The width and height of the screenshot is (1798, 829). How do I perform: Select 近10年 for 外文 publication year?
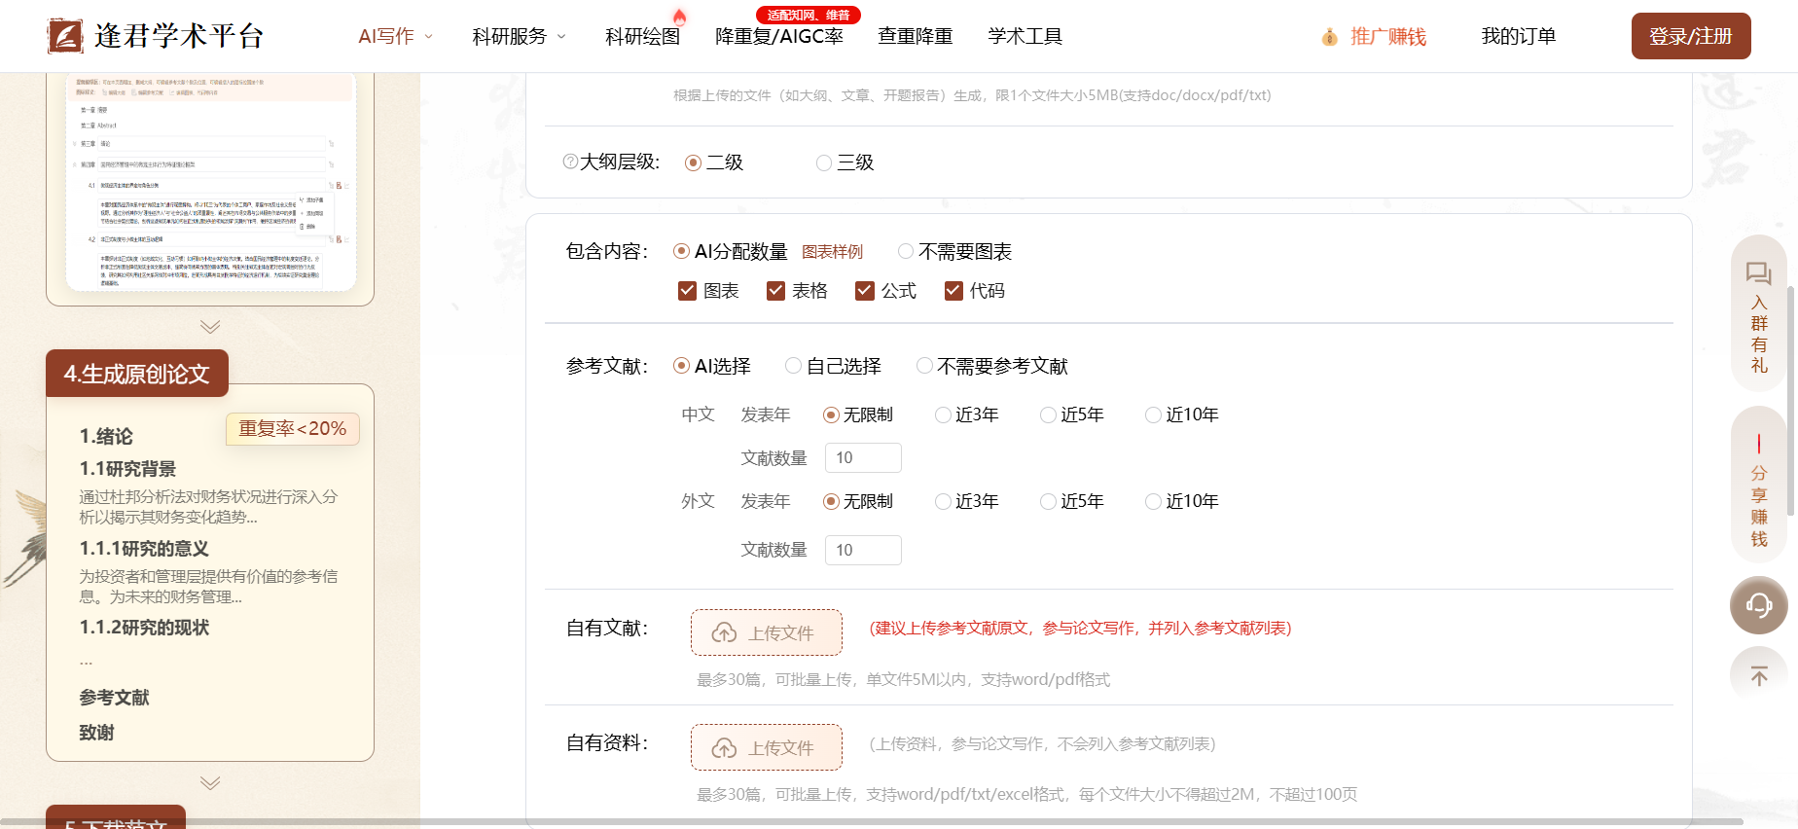coord(1153,501)
